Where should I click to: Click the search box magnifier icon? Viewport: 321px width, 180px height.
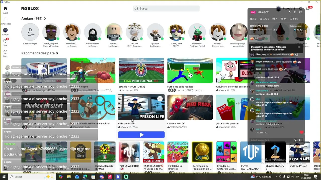coord(136,8)
